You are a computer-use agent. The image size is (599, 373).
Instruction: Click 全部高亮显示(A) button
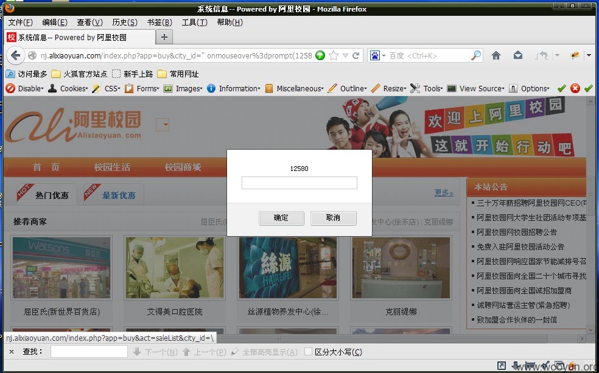[x=264, y=352]
